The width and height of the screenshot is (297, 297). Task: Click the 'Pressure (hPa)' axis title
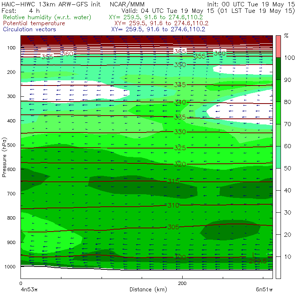coord(4,157)
